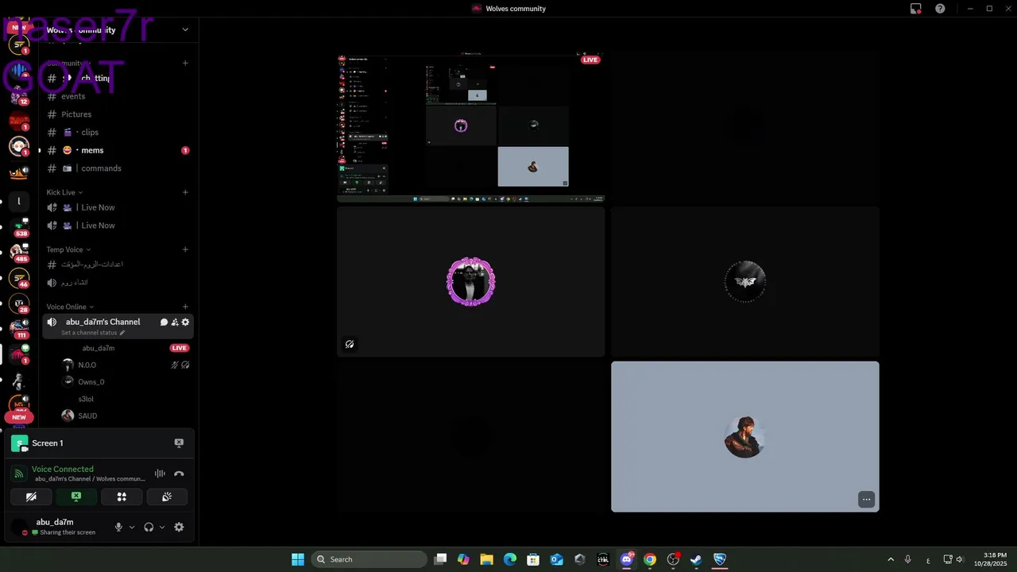Screen dimensions: 1017x572
Task: Open abu_da7m's Channel chat bubble icon
Action: (164, 322)
